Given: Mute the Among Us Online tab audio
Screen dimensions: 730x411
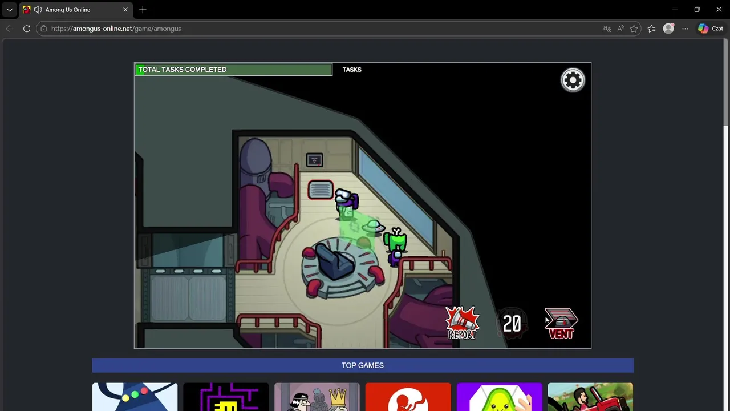Looking at the screenshot, I should [38, 10].
